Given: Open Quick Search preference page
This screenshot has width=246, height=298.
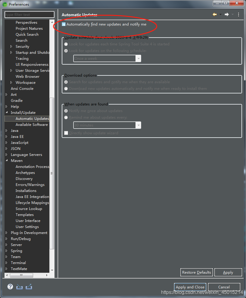Looking at the screenshot, I should point(27,35).
